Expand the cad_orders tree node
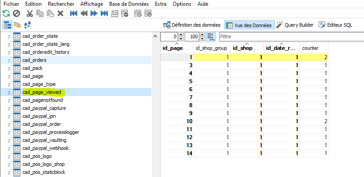The image size is (364, 177). click(x=9, y=60)
